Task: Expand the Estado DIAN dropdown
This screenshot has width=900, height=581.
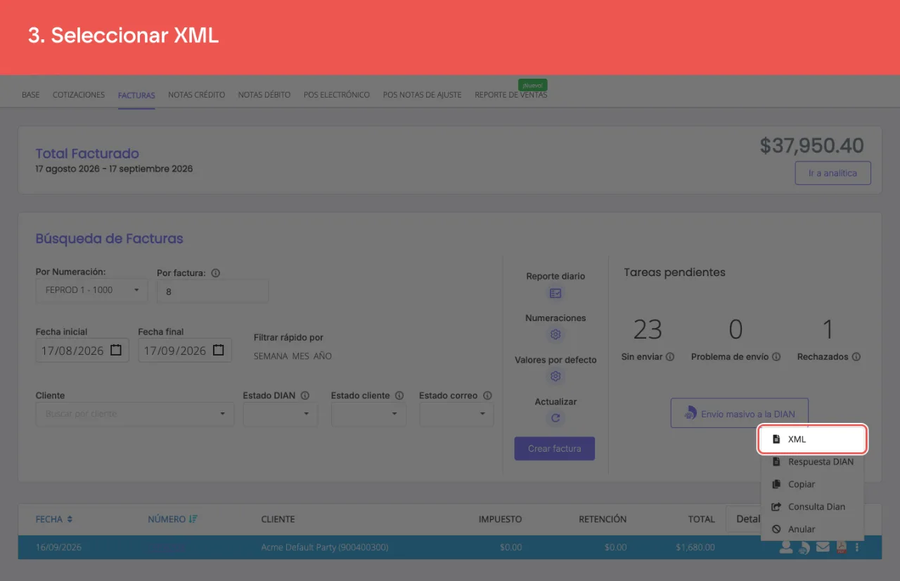Action: (x=281, y=414)
